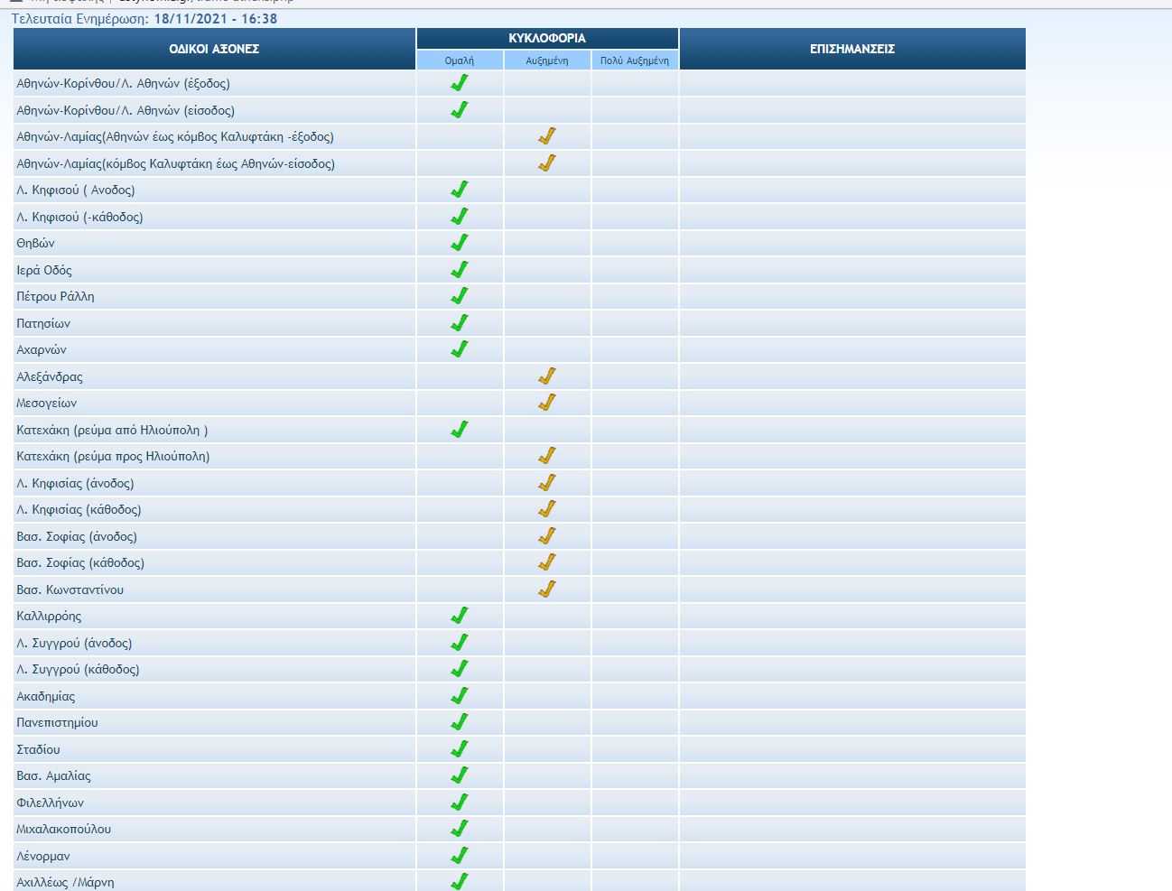
Task: Click the ΟΔΙΚΟΙ ΑΞΟΝΕΣ column header
Action: 214,49
